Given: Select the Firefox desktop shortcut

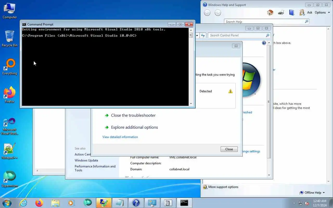Looking at the screenshot, I should tap(10, 95).
